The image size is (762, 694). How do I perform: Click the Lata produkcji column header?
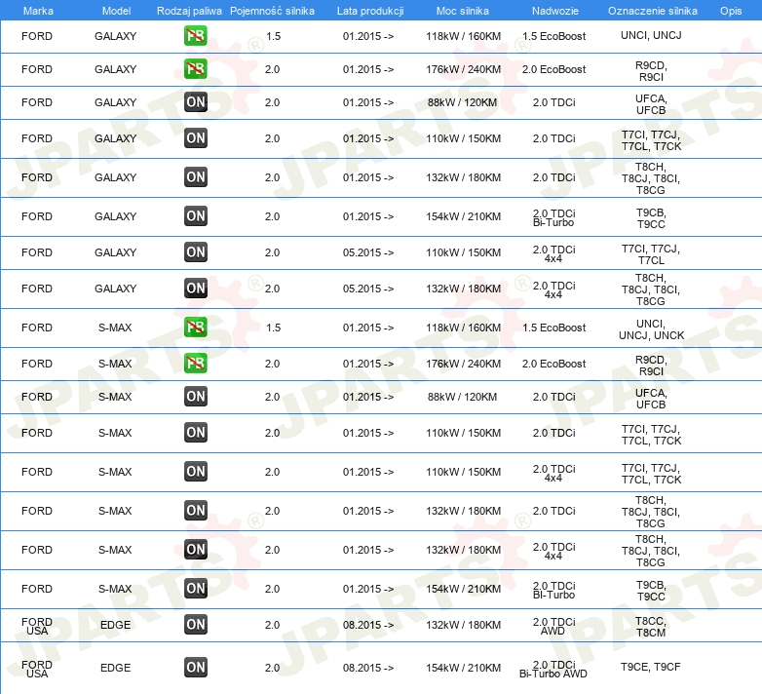pos(370,11)
